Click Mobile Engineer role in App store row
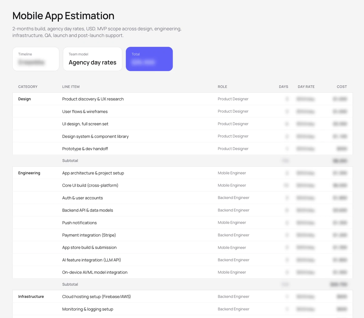This screenshot has height=318, width=364. pos(232,248)
